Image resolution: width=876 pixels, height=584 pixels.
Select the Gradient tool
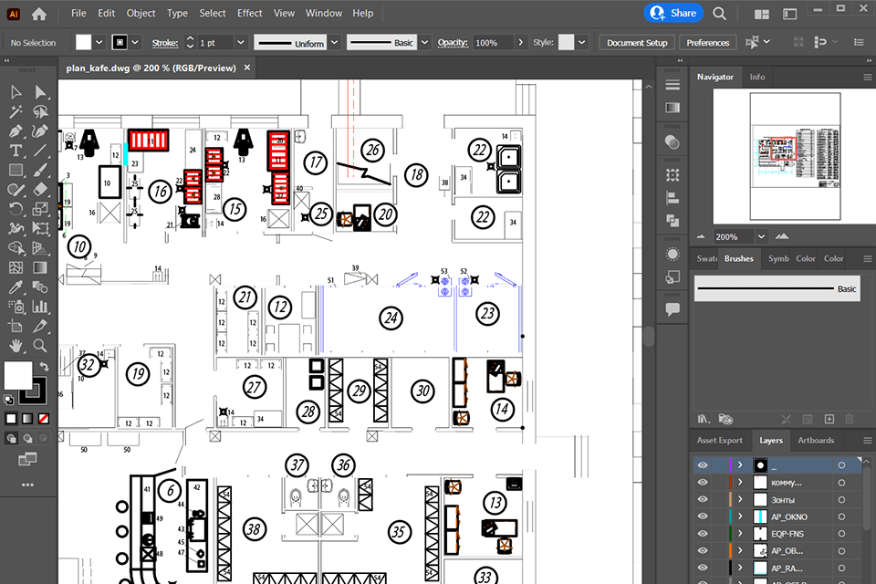coord(40,267)
